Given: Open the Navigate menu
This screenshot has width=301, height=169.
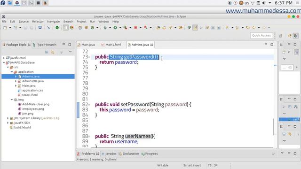Looking at the screenshot, I should (53, 22).
